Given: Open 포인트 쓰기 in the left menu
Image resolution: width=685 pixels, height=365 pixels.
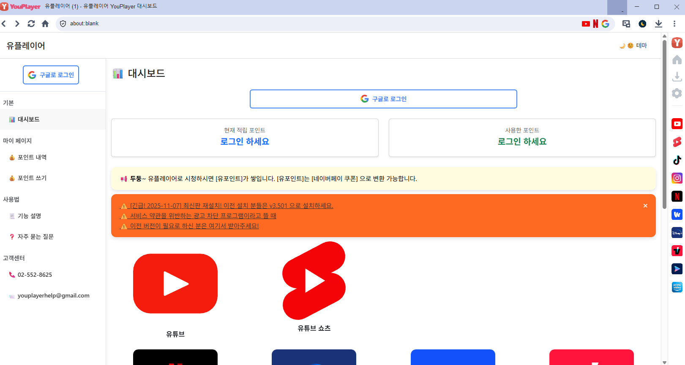Looking at the screenshot, I should (53, 178).
